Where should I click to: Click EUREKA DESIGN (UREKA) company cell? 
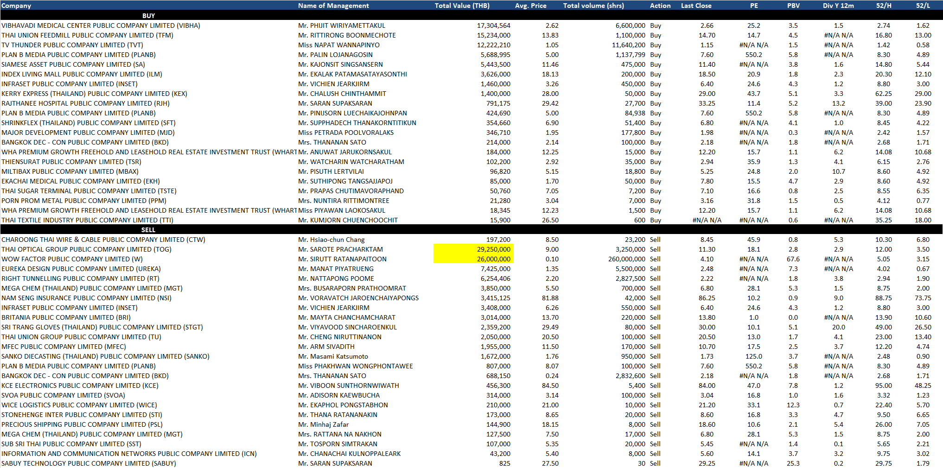81,269
